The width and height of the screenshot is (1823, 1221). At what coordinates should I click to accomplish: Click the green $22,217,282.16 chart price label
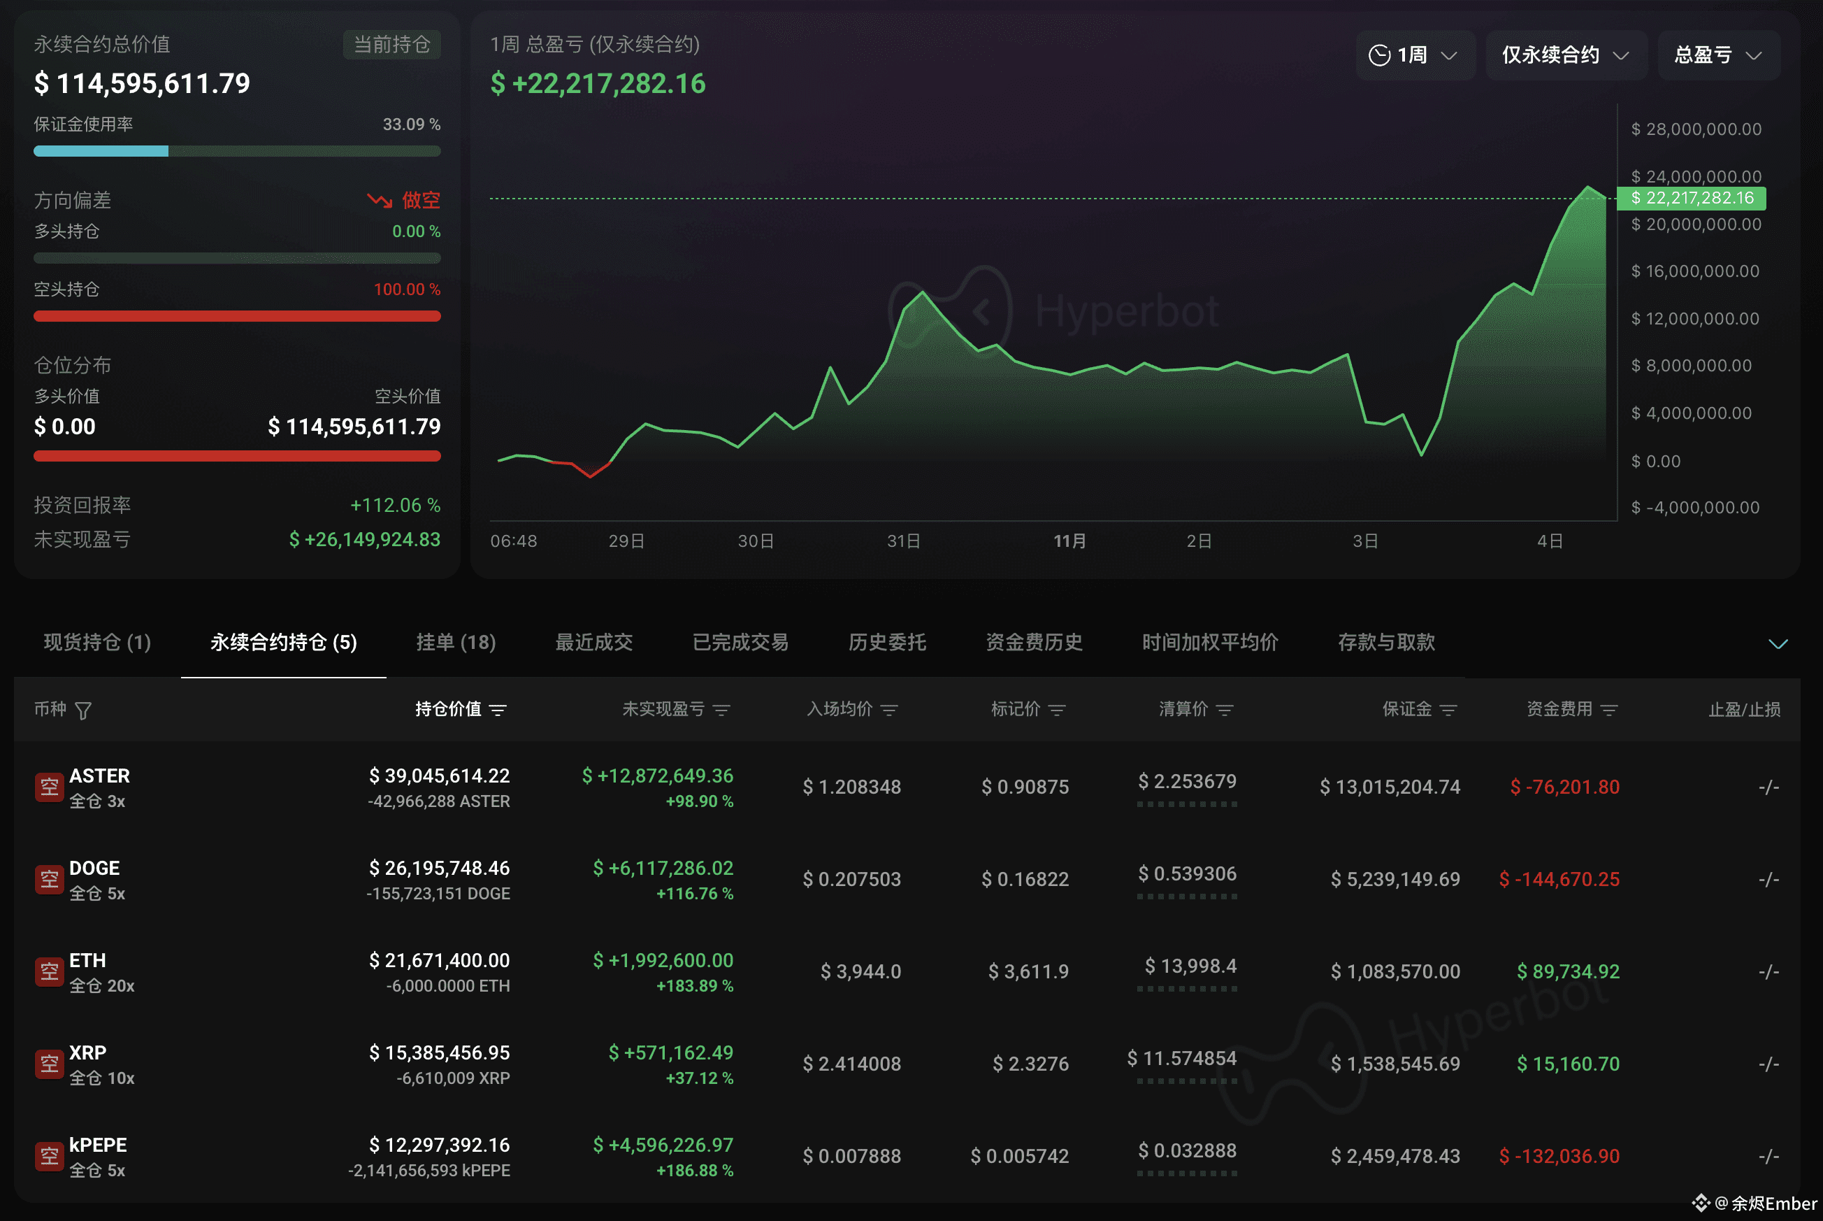pos(1691,199)
